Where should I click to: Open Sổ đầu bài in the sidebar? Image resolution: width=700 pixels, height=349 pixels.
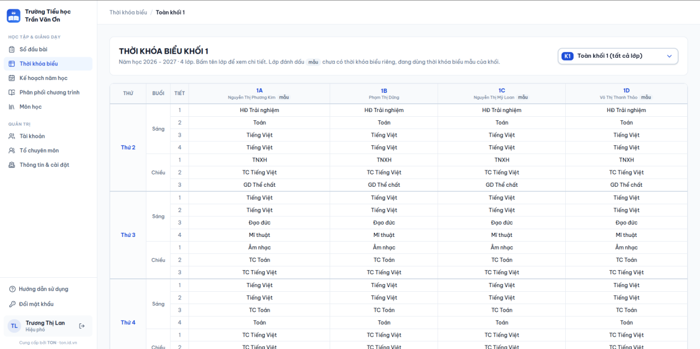[x=48, y=50]
